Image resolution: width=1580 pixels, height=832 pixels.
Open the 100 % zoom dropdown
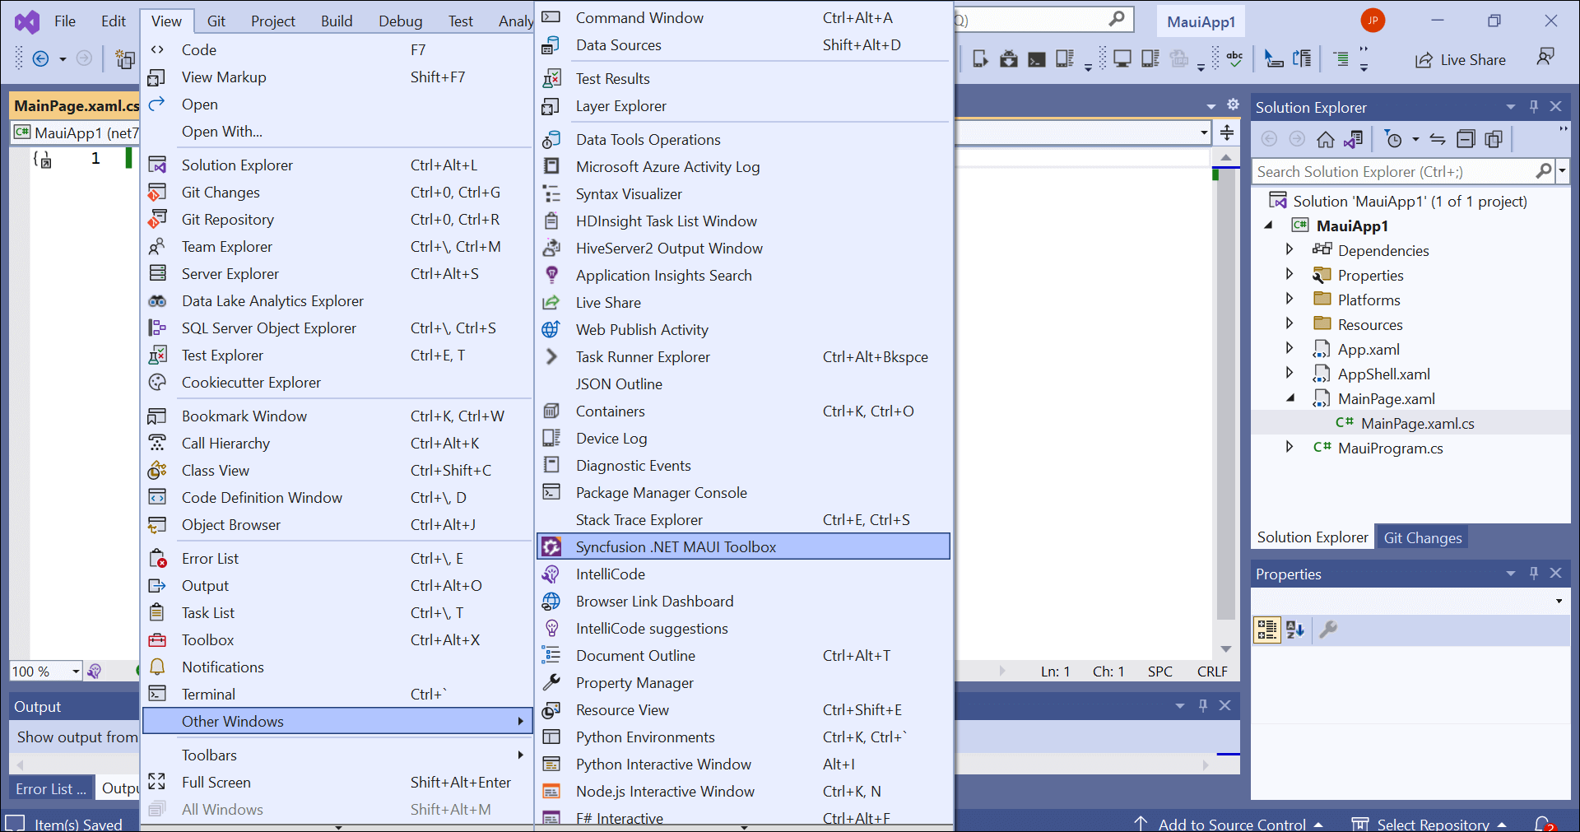click(76, 672)
